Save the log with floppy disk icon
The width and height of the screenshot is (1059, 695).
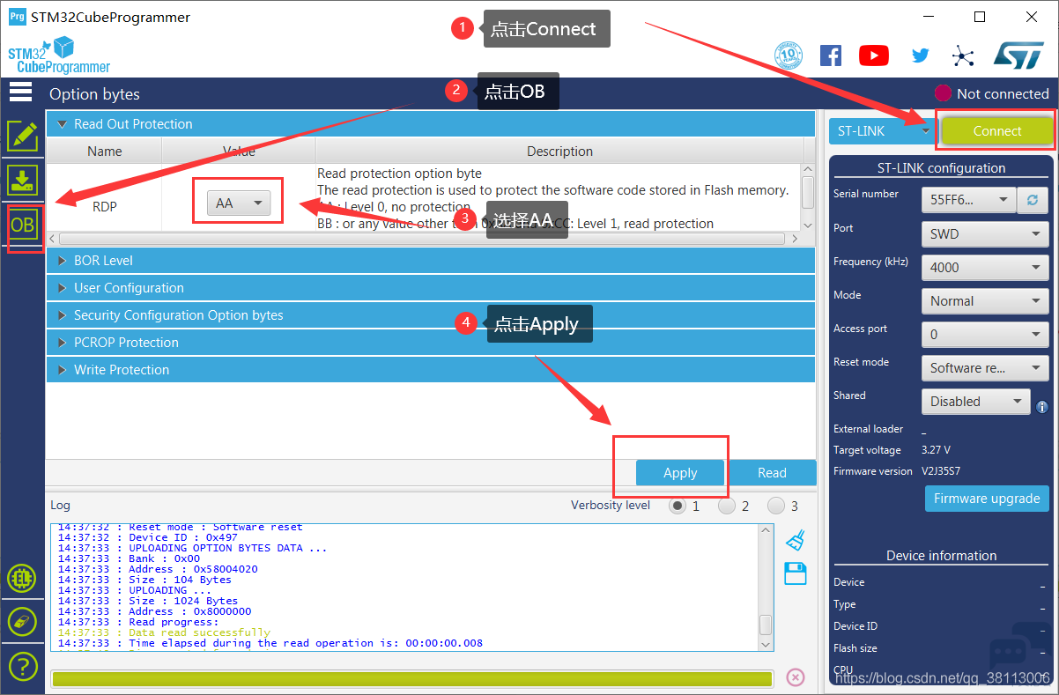796,573
